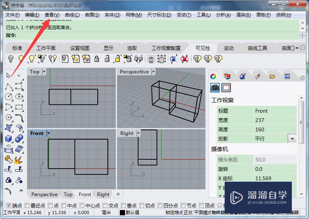This screenshot has height=219, width=309.
Task: Click the swap locked and unlocked padlocks icon
Action: tap(138, 59)
